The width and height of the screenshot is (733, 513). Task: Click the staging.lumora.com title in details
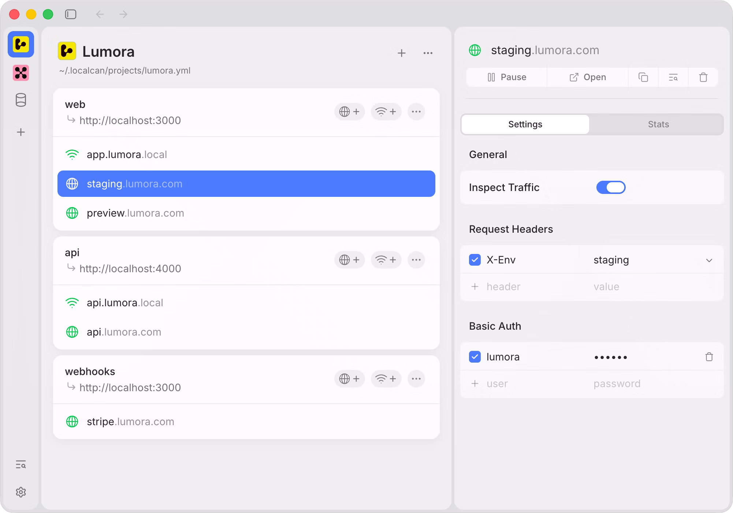point(545,50)
